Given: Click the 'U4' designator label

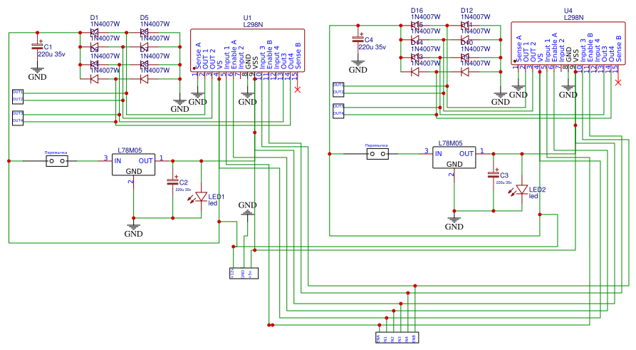Looking at the screenshot, I should 568,11.
